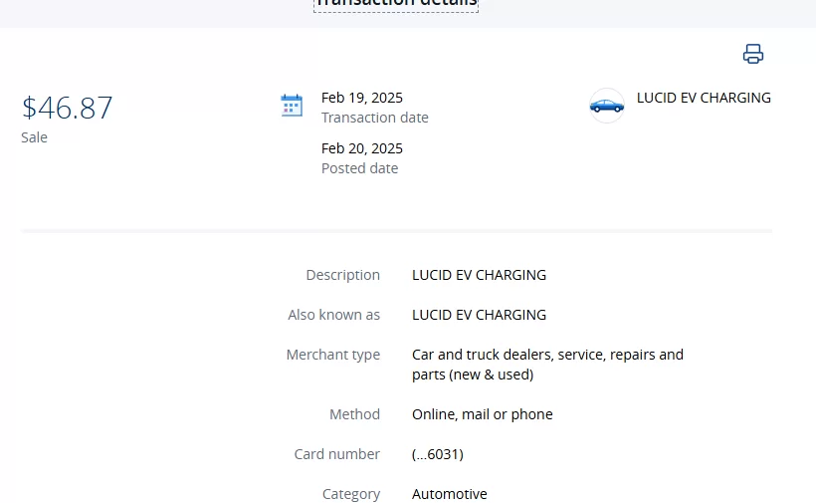Click the Feb 20, 2025 posted date

[362, 149]
